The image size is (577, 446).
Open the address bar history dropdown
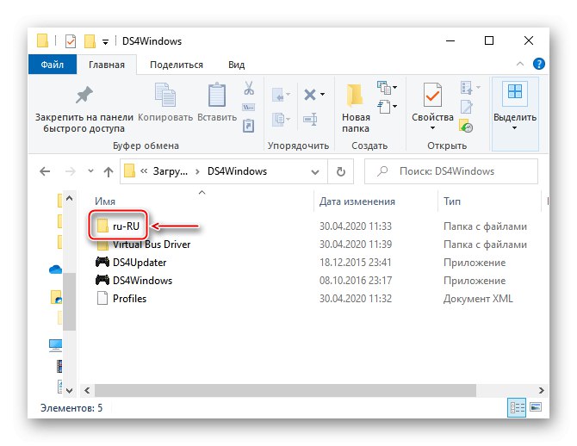[x=315, y=171]
